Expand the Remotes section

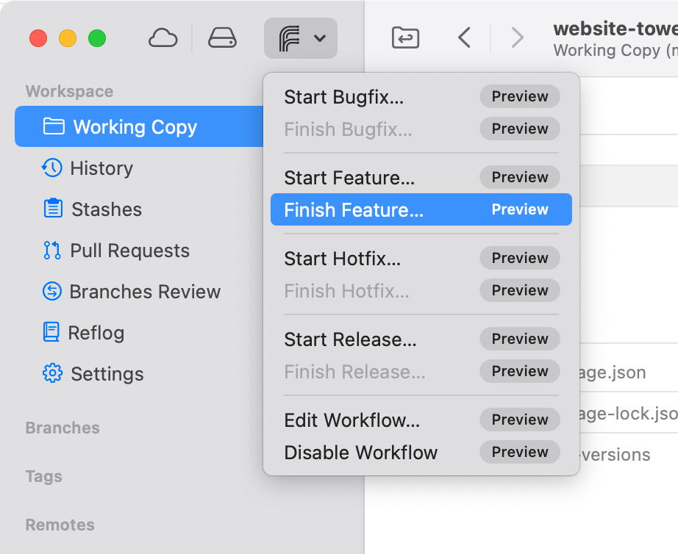point(60,525)
